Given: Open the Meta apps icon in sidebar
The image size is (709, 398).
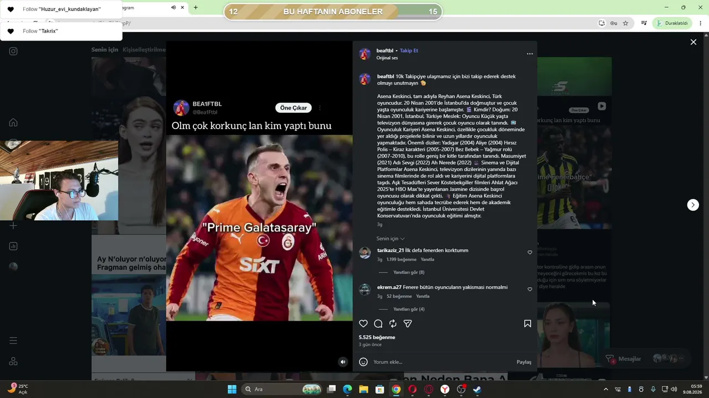Looking at the screenshot, I should [13, 361].
